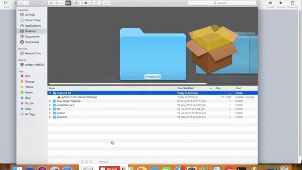This screenshot has width=302, height=170.
Task: Click the Cover Flow horizontal scrollbar
Action: click(x=128, y=84)
